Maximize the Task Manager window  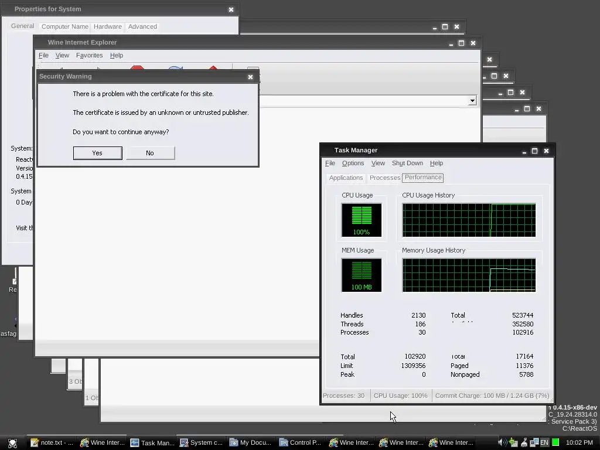[534, 151]
